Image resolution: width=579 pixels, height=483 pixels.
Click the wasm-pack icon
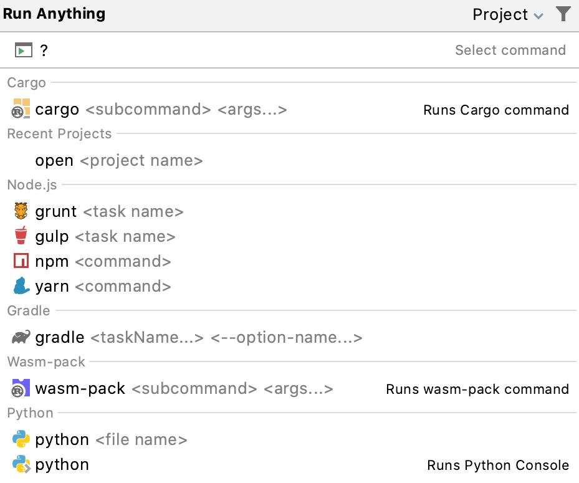pyautogui.click(x=19, y=388)
